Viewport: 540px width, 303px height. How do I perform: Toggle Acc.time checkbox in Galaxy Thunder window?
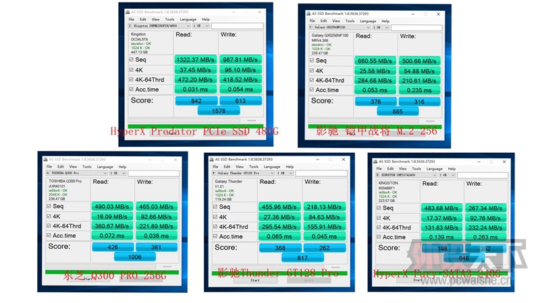click(x=215, y=236)
